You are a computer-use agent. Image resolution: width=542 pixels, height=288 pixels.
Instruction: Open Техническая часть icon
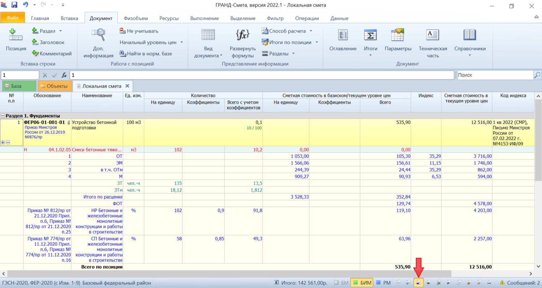click(x=433, y=35)
